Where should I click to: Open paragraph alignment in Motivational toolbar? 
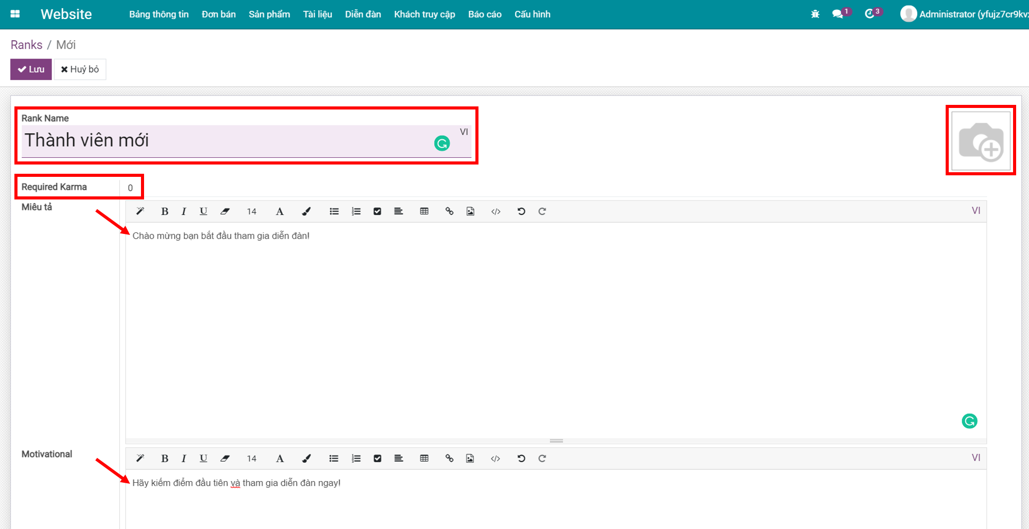[398, 459]
